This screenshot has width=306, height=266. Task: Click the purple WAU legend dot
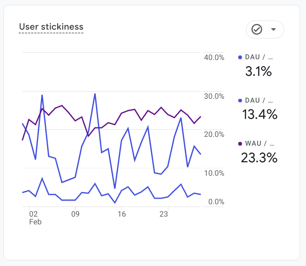[240, 144]
